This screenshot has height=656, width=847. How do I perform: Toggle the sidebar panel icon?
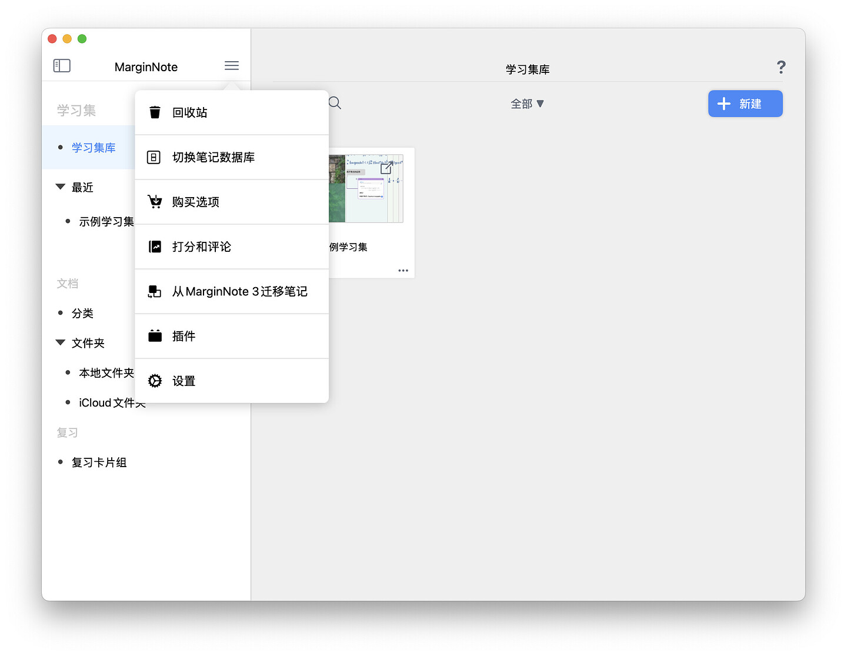click(x=62, y=65)
